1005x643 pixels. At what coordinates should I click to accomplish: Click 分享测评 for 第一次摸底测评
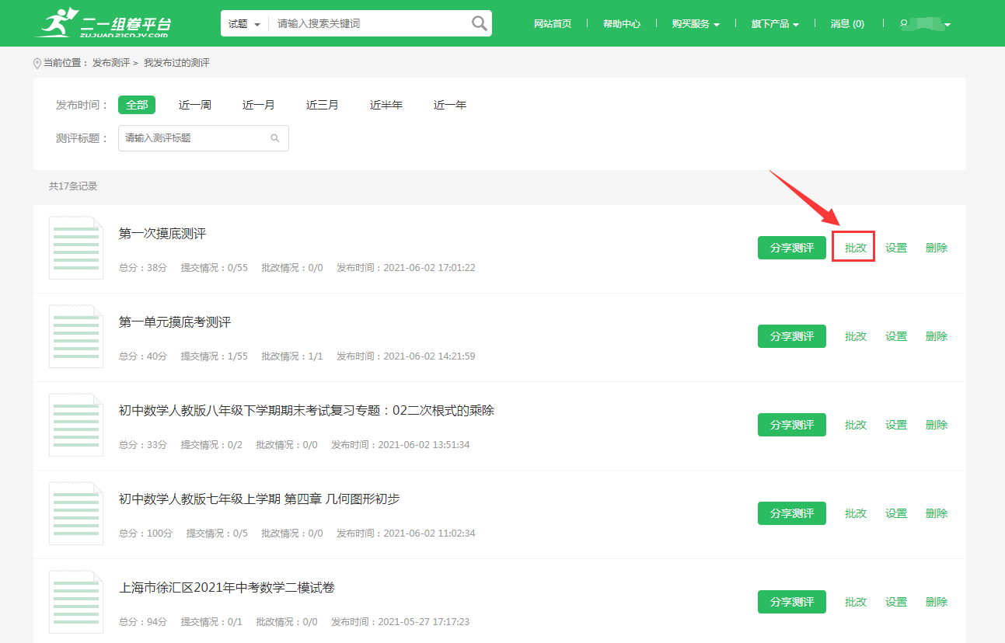792,248
